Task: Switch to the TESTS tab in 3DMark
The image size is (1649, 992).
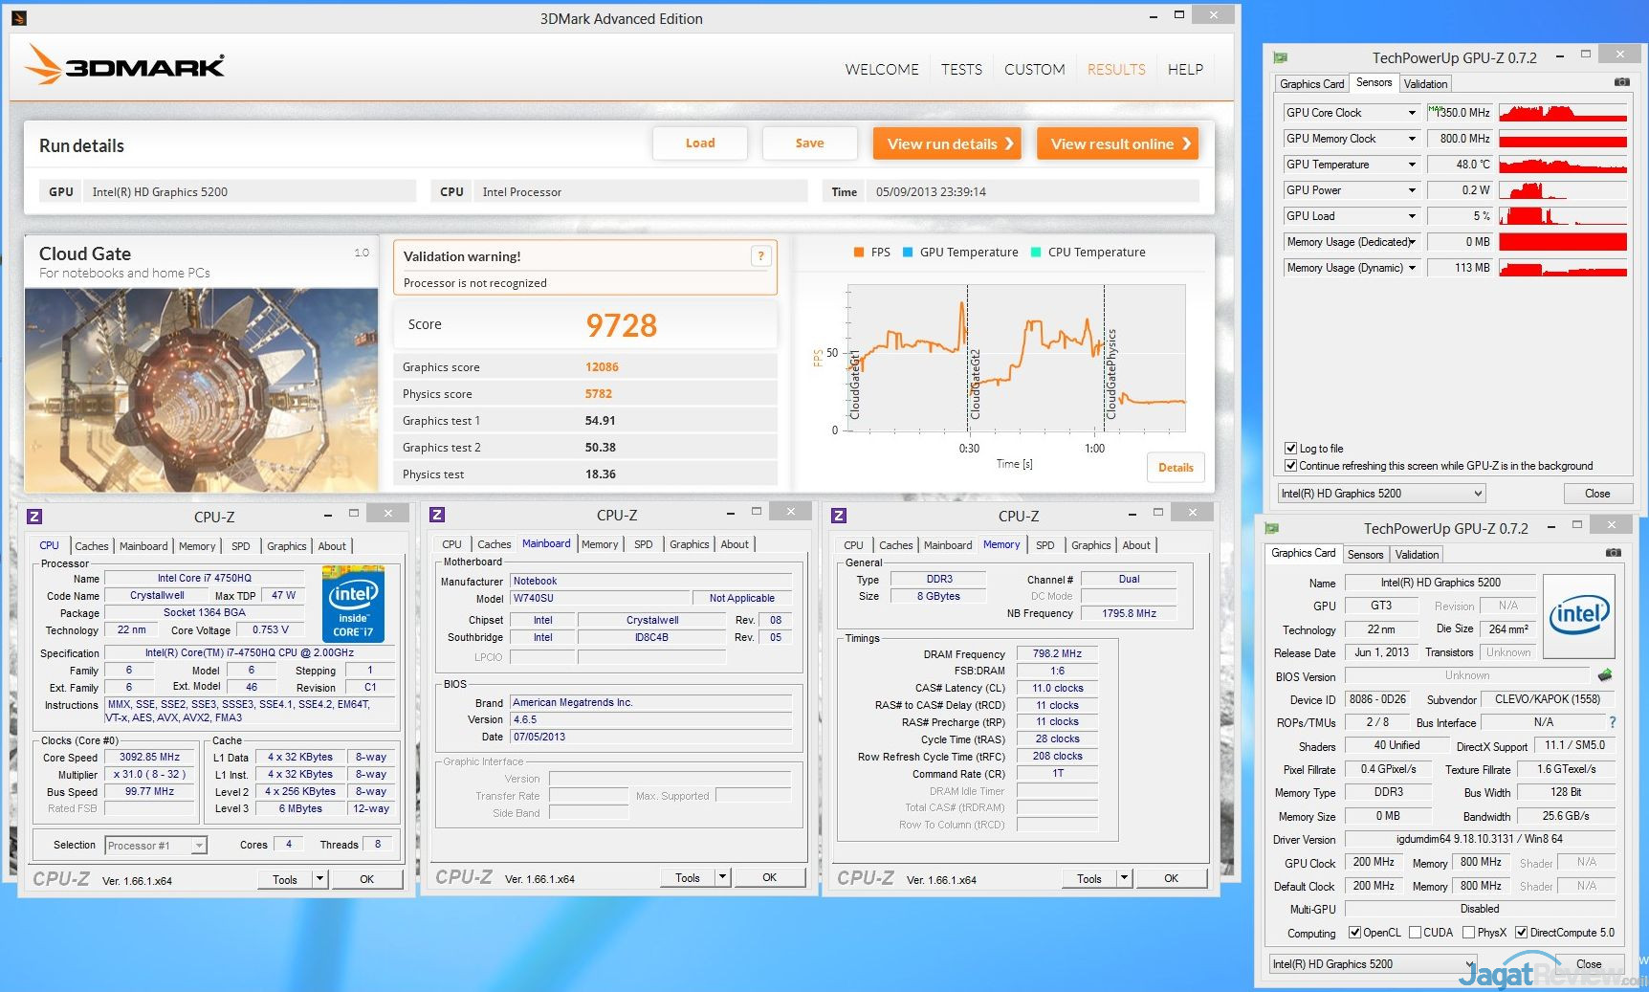Action: [x=960, y=70]
